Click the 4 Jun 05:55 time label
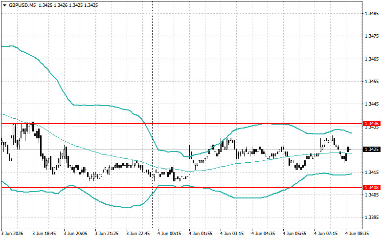The width and height of the screenshot is (382, 239). (294, 234)
